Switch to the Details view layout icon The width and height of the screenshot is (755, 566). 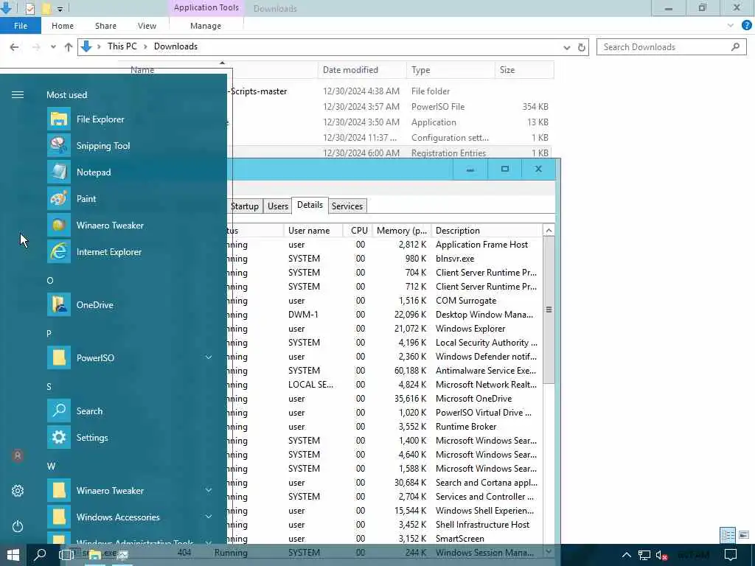coord(728,535)
